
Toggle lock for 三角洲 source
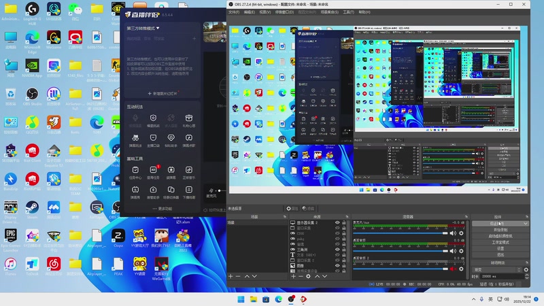tap(344, 250)
